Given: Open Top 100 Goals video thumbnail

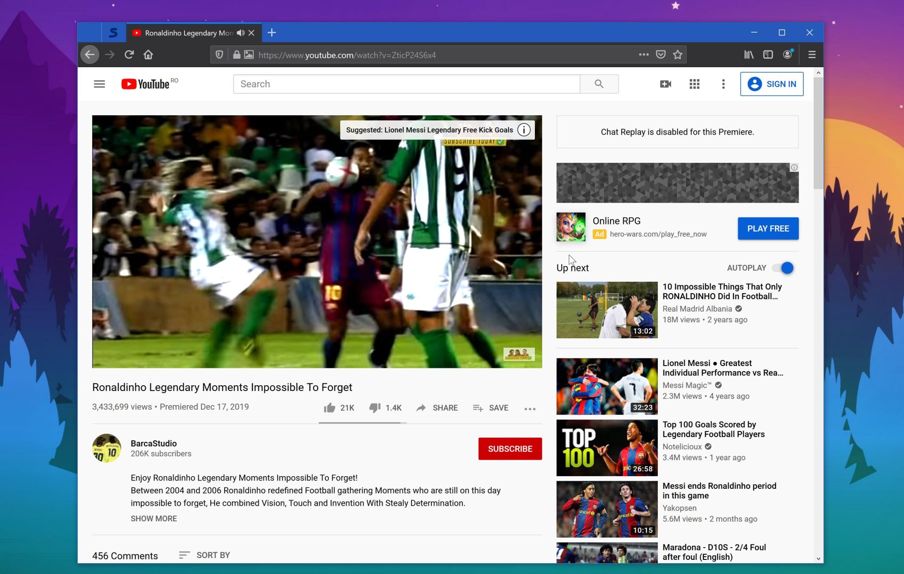Looking at the screenshot, I should 607,448.
